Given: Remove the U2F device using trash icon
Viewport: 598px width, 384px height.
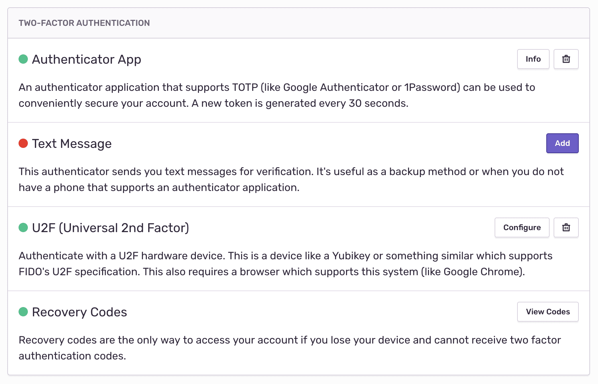Looking at the screenshot, I should [x=566, y=227].
